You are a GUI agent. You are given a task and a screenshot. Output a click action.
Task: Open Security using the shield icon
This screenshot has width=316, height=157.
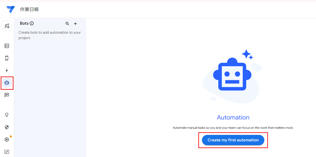point(7,127)
